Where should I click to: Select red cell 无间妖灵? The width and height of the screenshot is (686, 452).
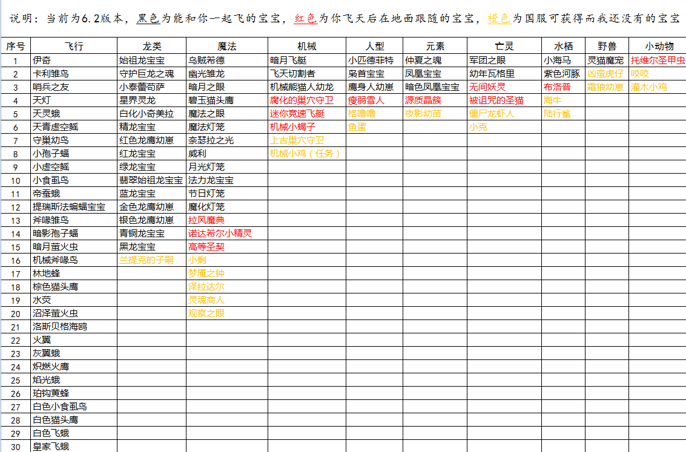pos(504,87)
